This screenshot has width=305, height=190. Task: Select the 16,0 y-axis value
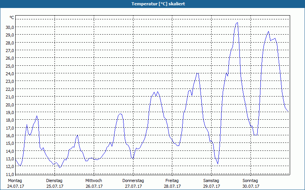click(10, 136)
